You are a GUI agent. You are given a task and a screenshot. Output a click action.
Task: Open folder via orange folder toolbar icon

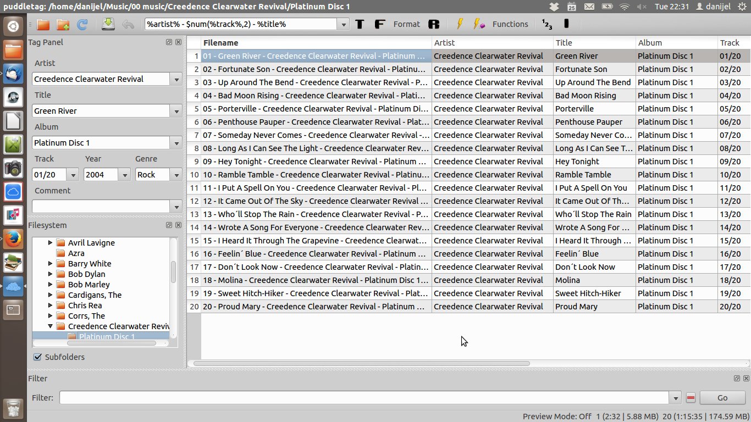43,25
